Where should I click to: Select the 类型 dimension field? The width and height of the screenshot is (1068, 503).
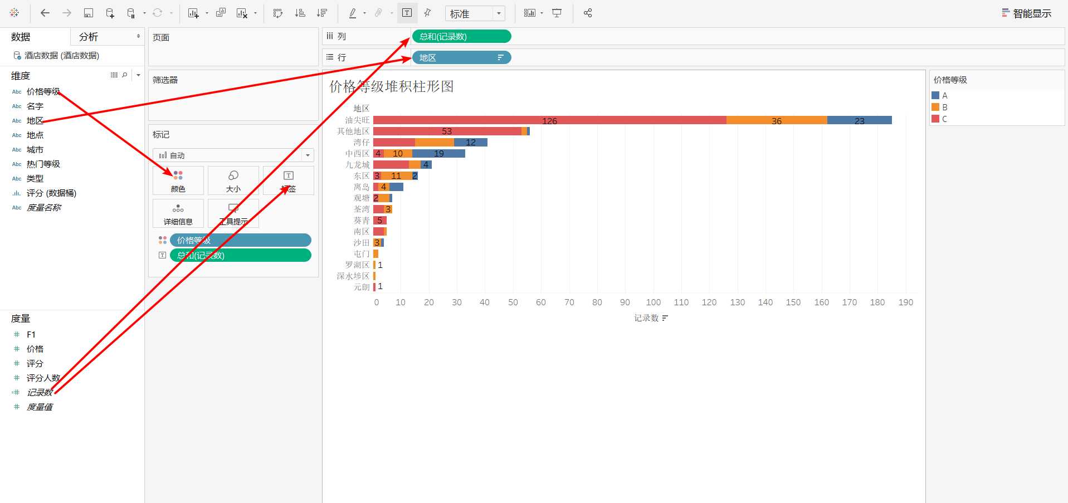click(x=35, y=178)
